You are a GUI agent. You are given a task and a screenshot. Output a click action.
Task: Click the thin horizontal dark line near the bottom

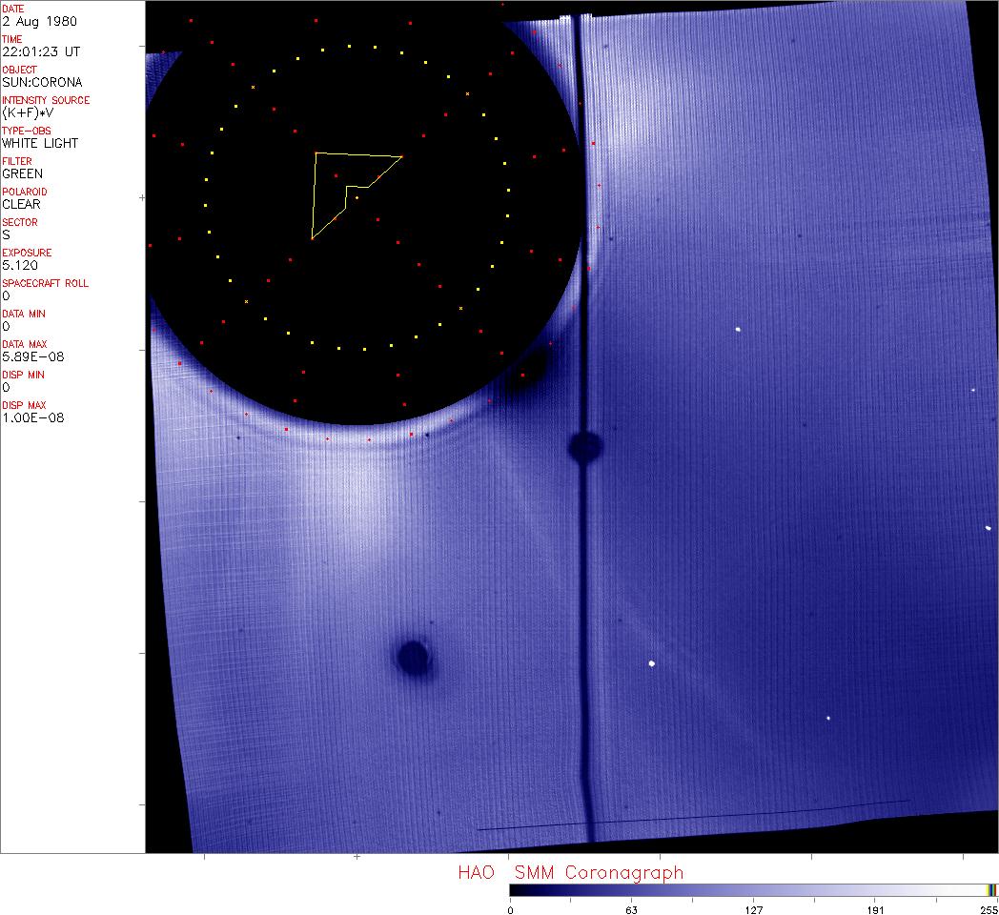[692, 815]
